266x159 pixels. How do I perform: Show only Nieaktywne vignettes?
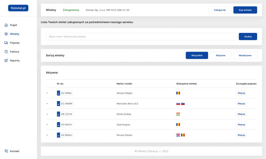tap(245, 55)
